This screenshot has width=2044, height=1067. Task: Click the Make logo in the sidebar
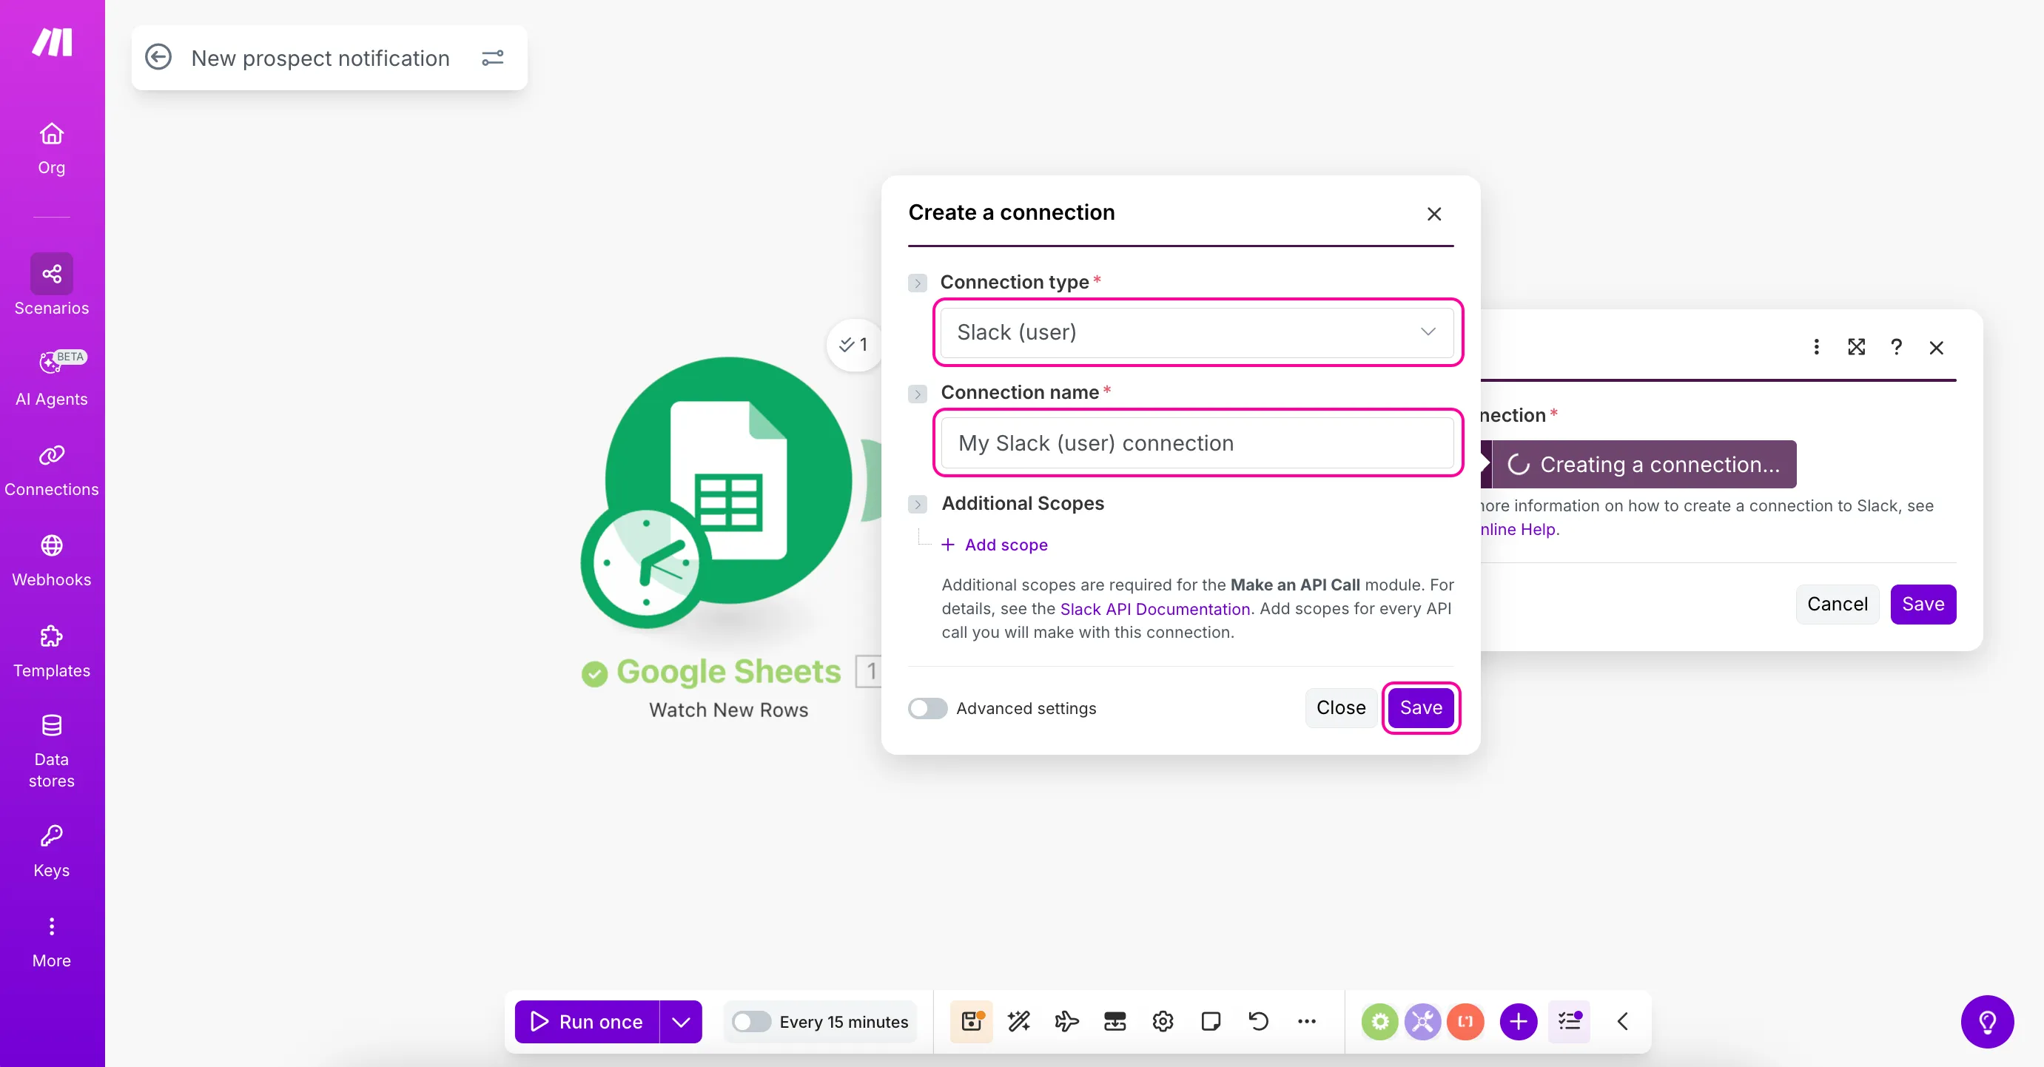[x=52, y=42]
